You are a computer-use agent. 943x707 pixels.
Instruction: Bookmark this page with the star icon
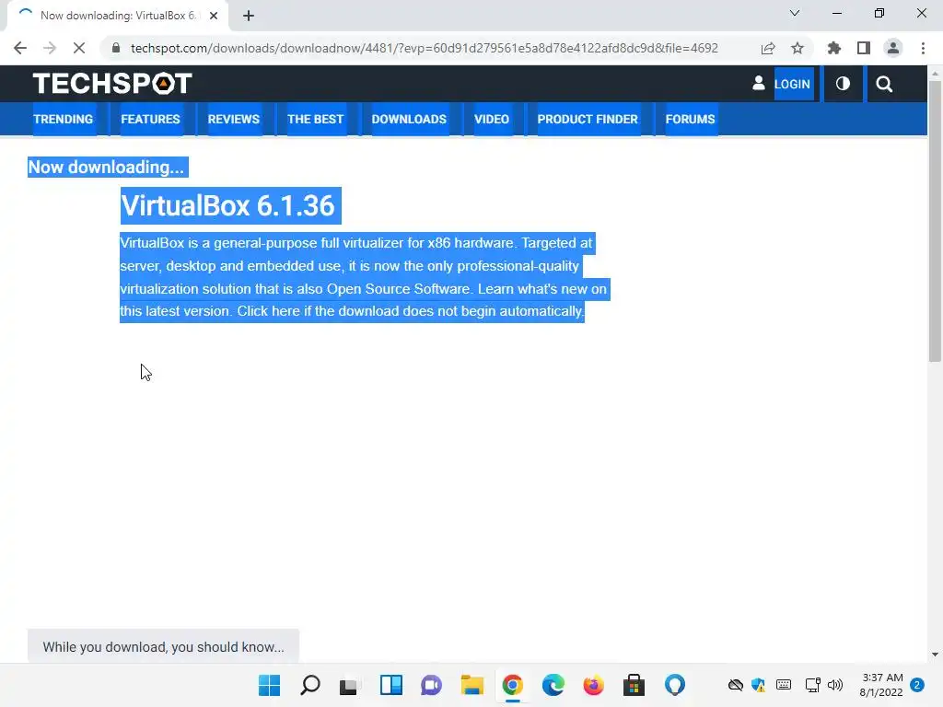click(x=797, y=48)
